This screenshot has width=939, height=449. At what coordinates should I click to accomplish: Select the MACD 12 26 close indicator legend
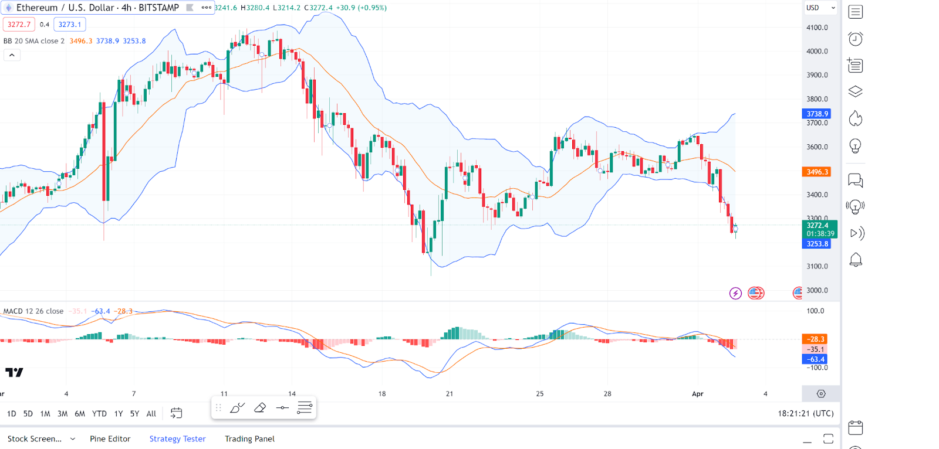(33, 311)
